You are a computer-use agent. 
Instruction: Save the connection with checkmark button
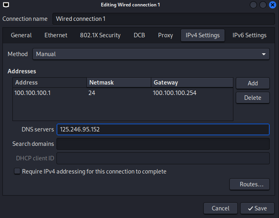click(257, 208)
